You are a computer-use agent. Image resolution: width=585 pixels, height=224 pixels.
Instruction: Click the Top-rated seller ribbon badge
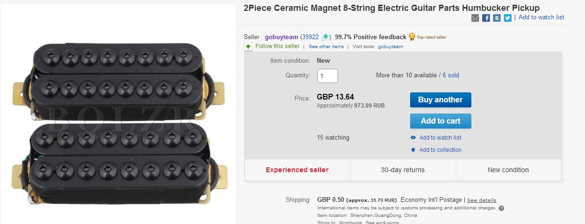(412, 37)
